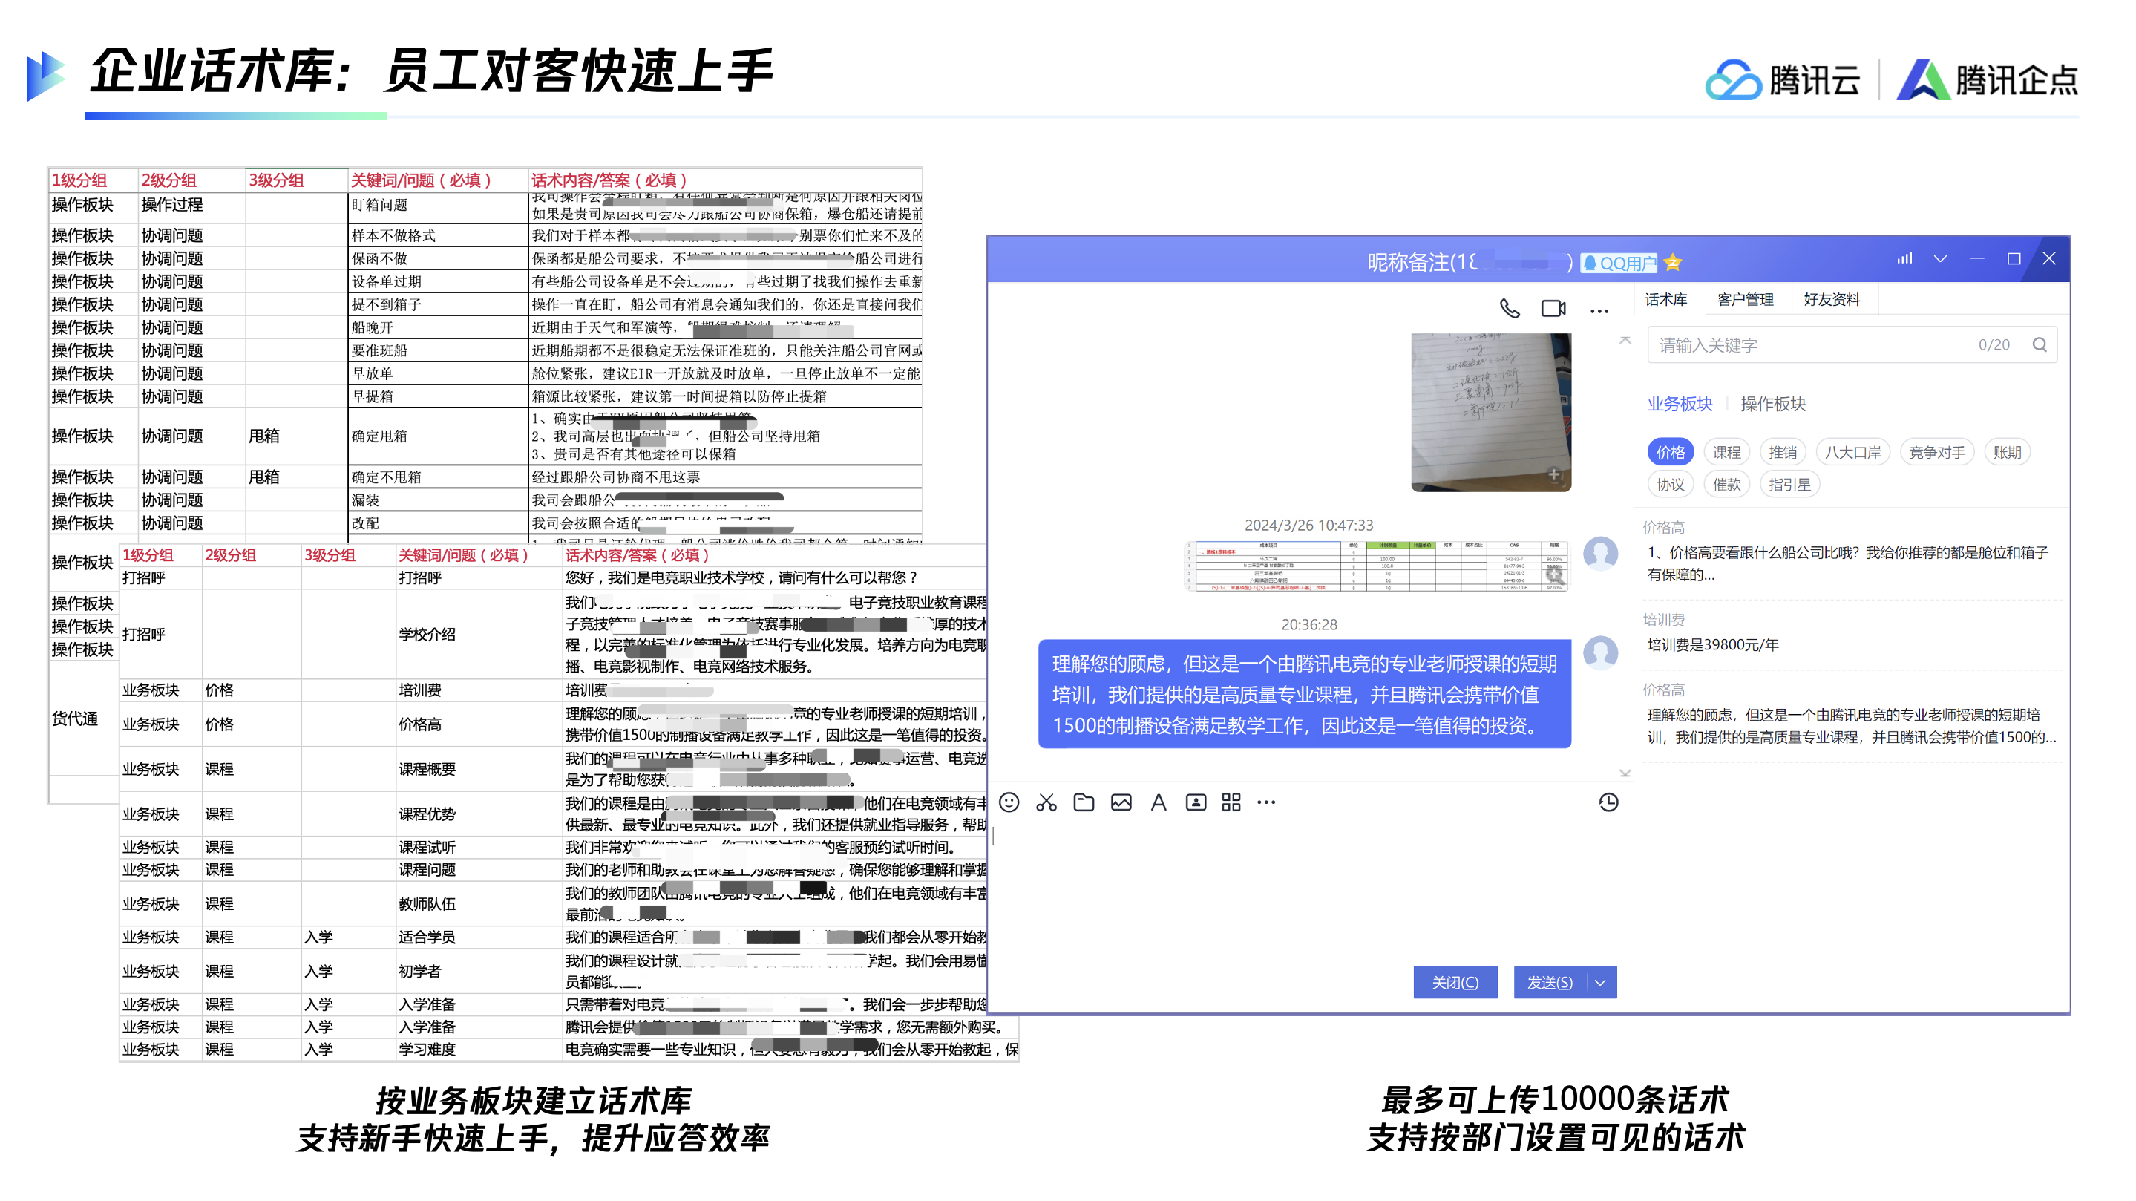Click the up arrow above the chat scroll area
This screenshot has width=2136, height=1201.
click(1625, 341)
